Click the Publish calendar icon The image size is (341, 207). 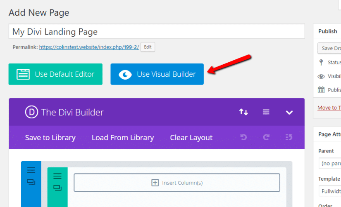(321, 89)
